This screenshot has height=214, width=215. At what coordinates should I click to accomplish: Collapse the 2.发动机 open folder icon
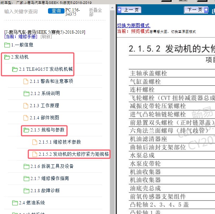[7, 57]
